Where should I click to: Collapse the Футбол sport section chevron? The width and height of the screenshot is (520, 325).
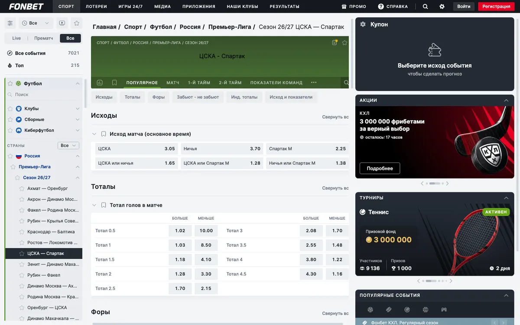[78, 84]
